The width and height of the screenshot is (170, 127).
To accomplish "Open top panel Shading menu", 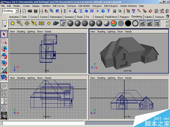I will (21, 31).
